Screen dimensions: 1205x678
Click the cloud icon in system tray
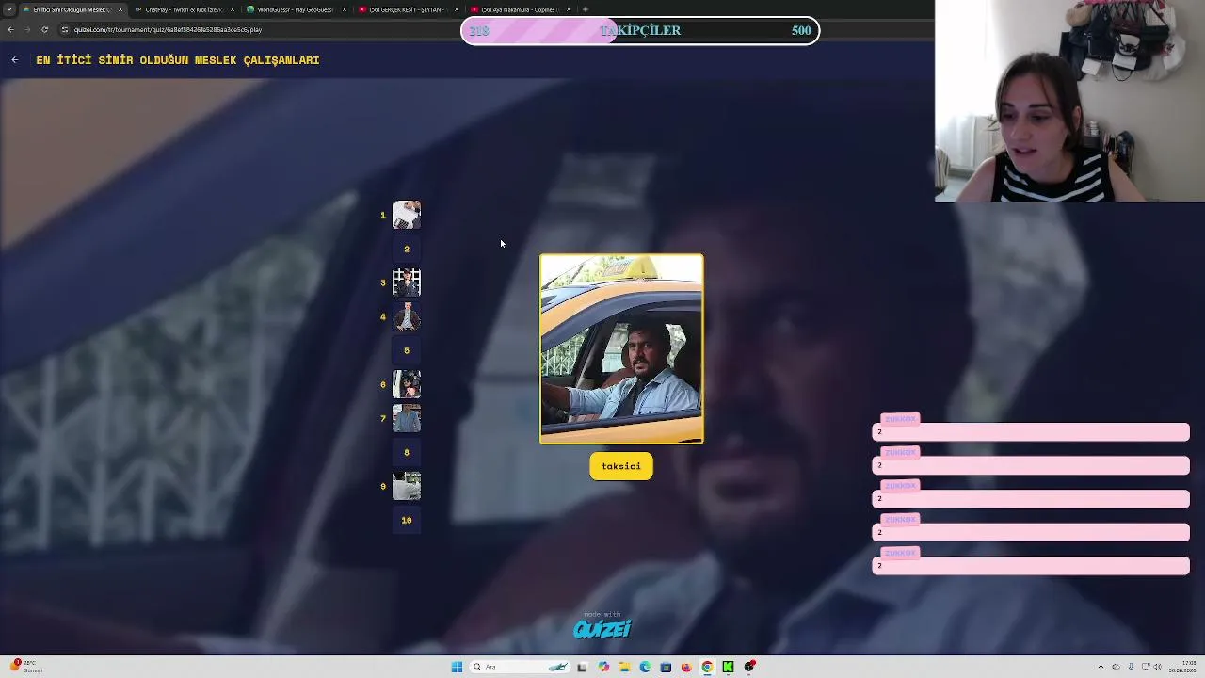[x=1117, y=667]
